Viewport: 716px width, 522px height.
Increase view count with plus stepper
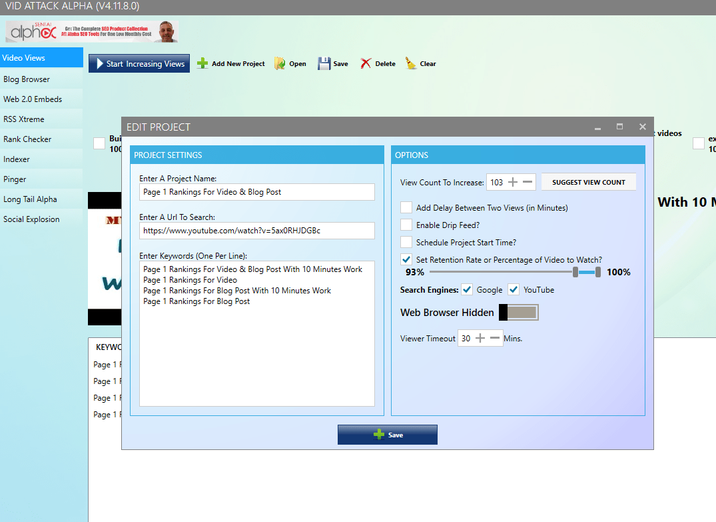click(x=513, y=183)
